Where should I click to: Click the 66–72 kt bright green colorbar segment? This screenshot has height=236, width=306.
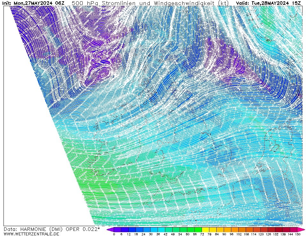click(x=198, y=230)
